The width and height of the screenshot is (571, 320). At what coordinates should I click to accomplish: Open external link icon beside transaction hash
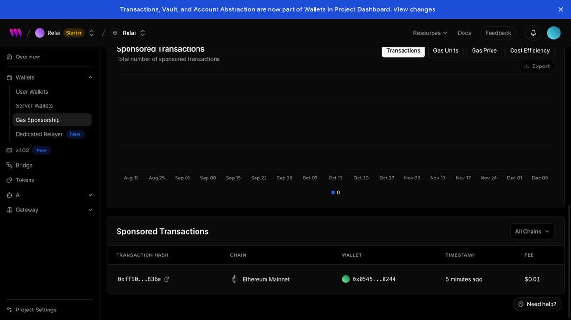point(167,279)
